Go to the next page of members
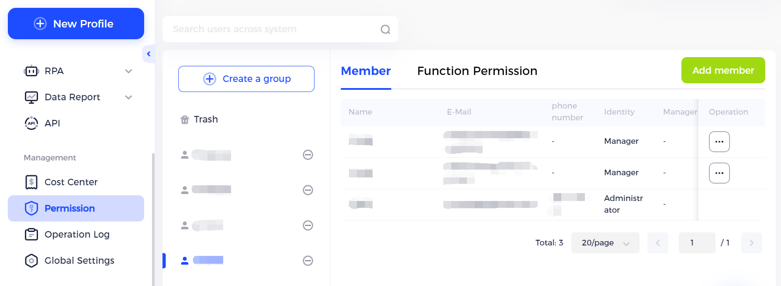781x286 pixels. coord(751,243)
